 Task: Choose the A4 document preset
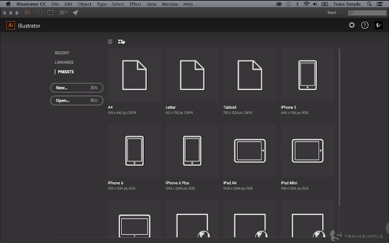(134, 76)
